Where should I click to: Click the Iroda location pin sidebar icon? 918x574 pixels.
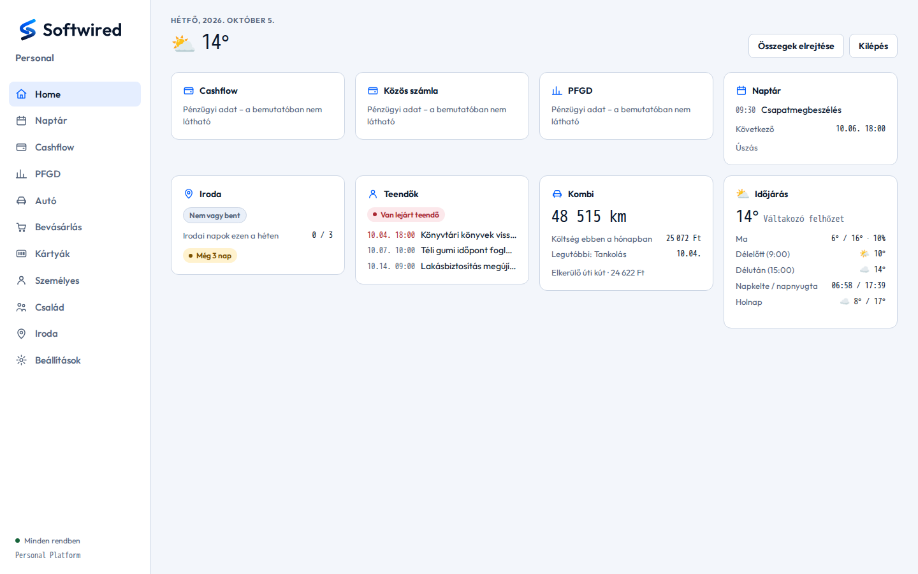22,334
